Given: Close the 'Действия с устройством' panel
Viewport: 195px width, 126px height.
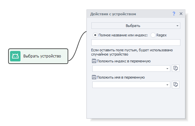Looking at the screenshot, I should tap(181, 14).
